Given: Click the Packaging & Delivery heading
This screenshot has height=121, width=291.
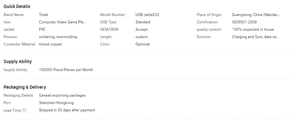Looking at the screenshot, I should (25, 87).
